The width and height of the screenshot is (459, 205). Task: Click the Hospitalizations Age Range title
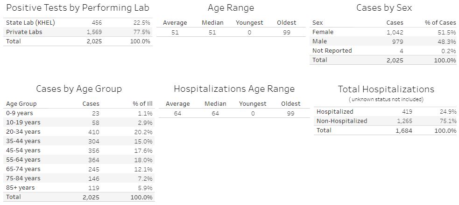pos(234,89)
